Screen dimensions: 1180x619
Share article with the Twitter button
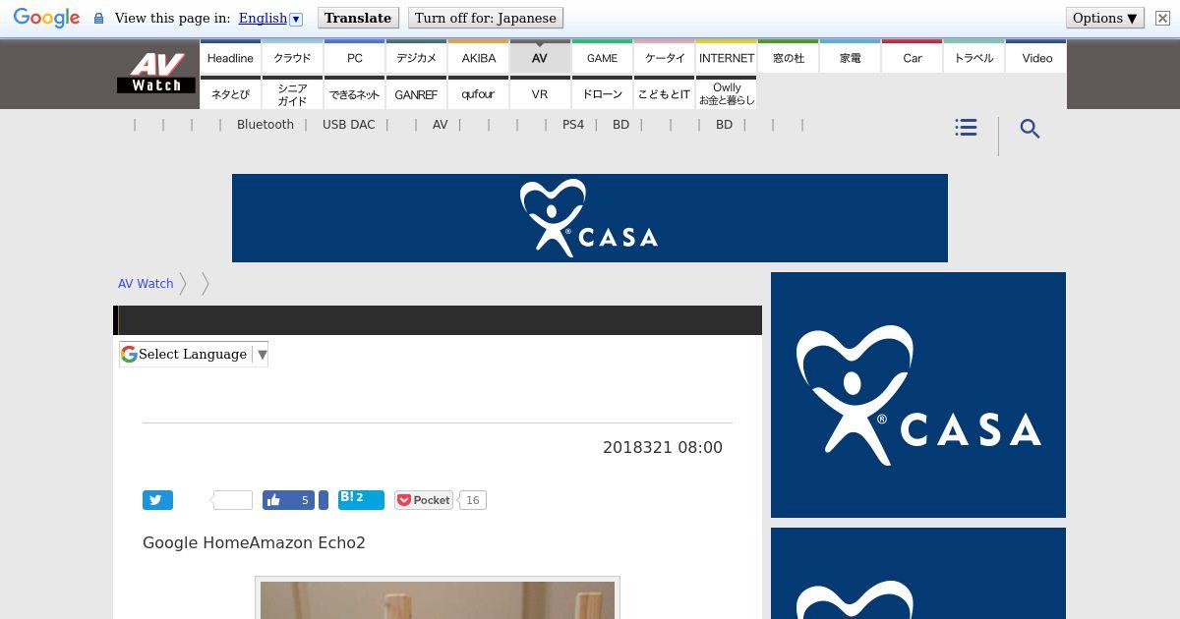(x=157, y=500)
